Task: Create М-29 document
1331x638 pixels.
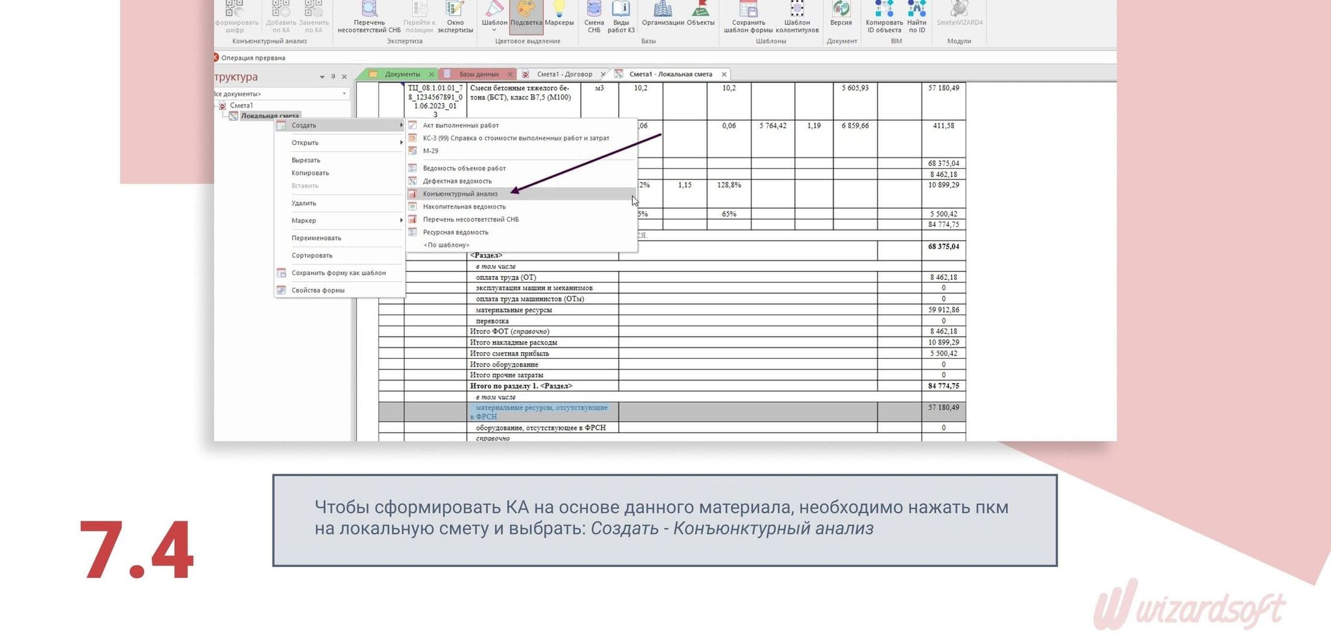Action: click(x=430, y=150)
